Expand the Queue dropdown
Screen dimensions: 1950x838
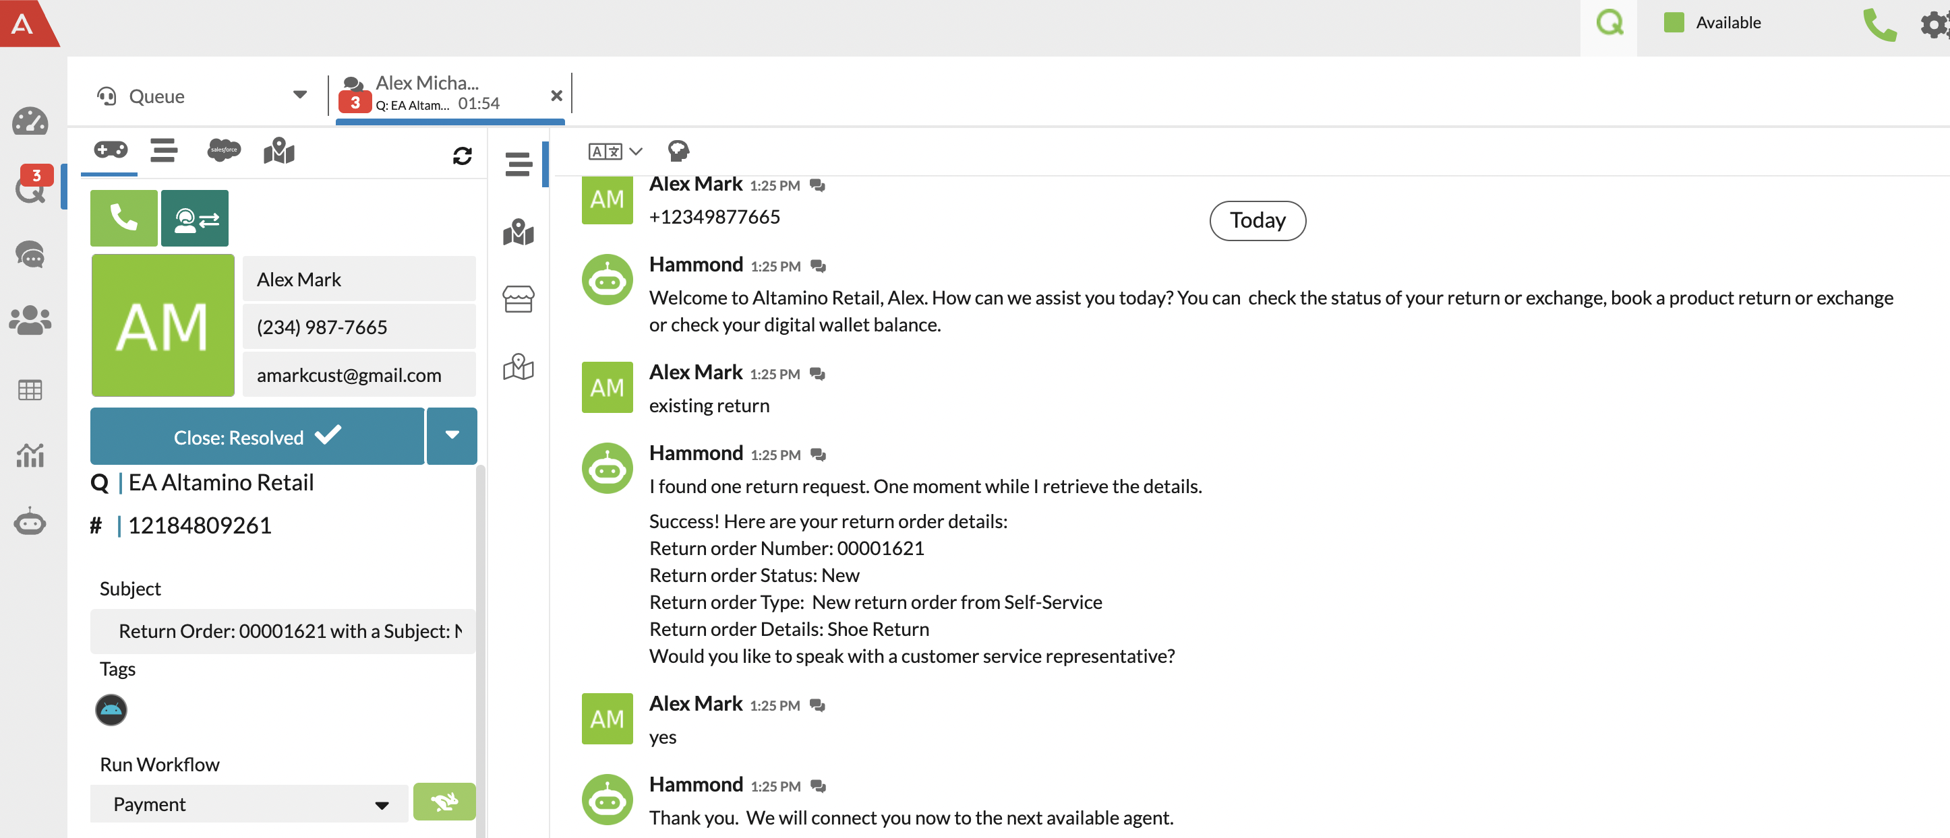pos(300,95)
